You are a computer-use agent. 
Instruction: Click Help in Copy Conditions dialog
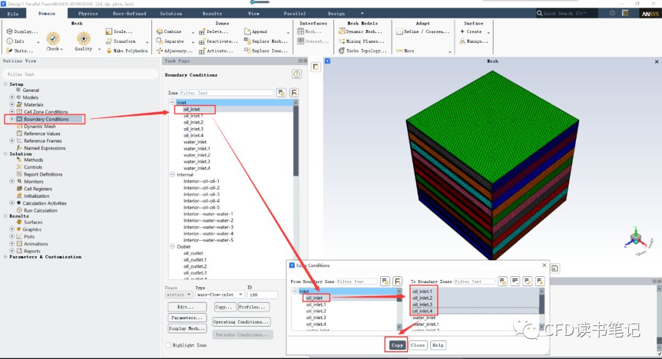(438, 345)
